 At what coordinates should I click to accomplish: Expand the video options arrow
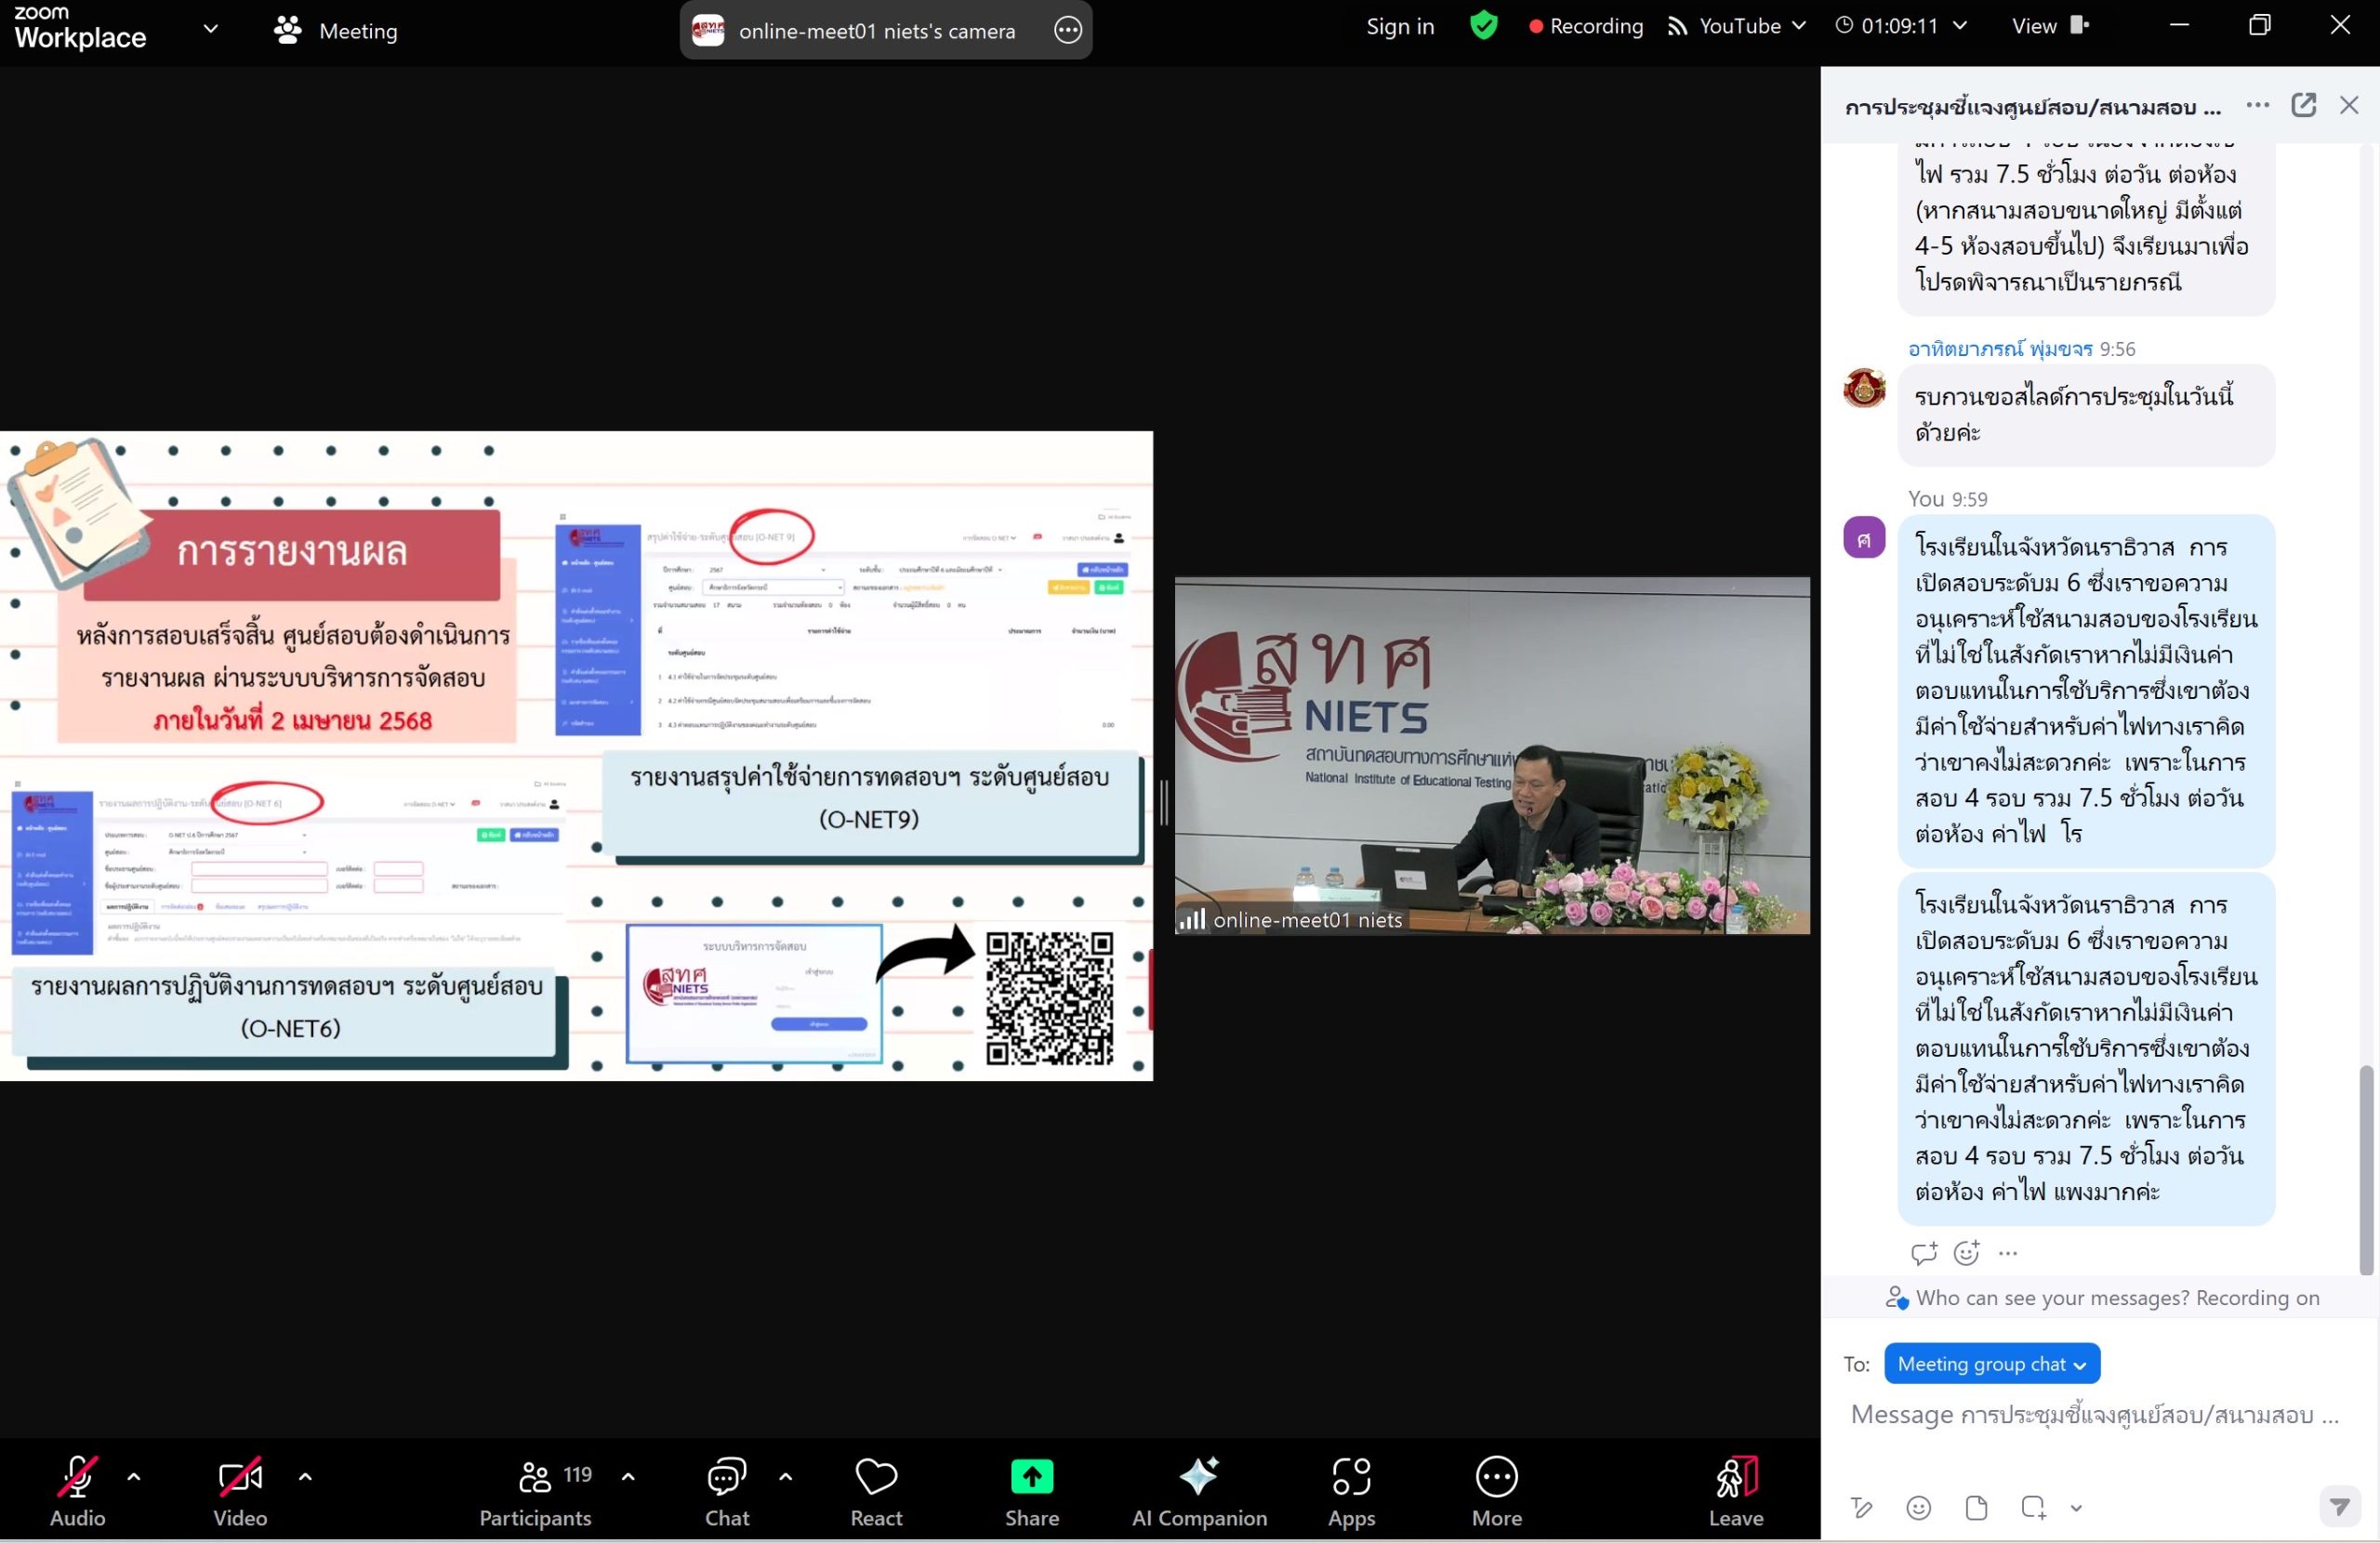tap(305, 1476)
